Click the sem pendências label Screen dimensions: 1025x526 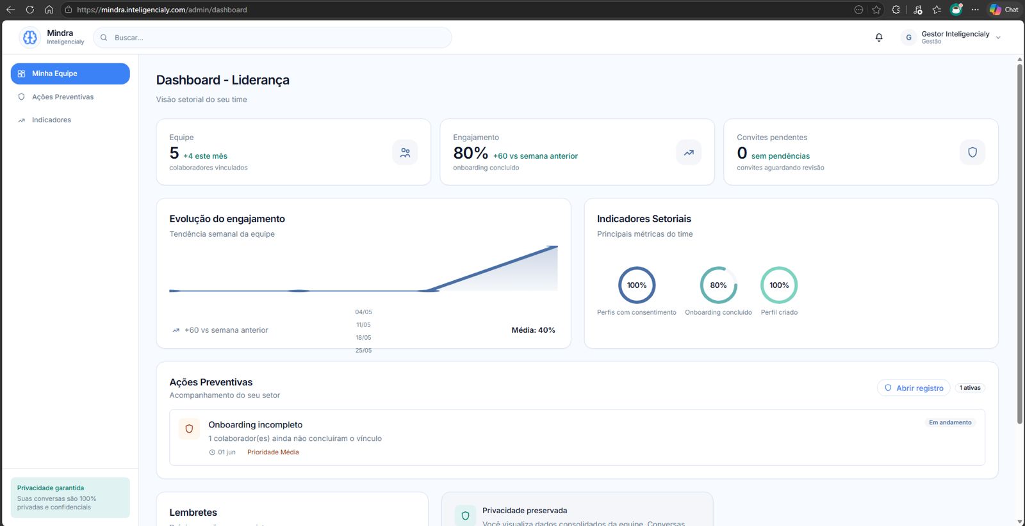pos(780,156)
